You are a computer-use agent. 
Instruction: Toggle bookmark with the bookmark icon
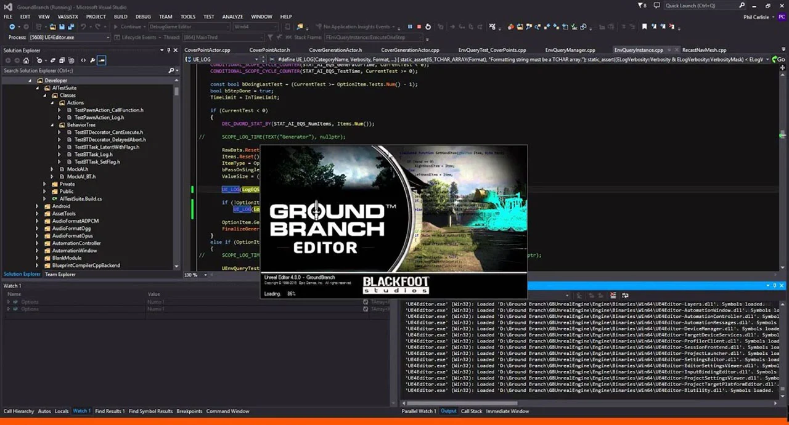click(x=644, y=27)
